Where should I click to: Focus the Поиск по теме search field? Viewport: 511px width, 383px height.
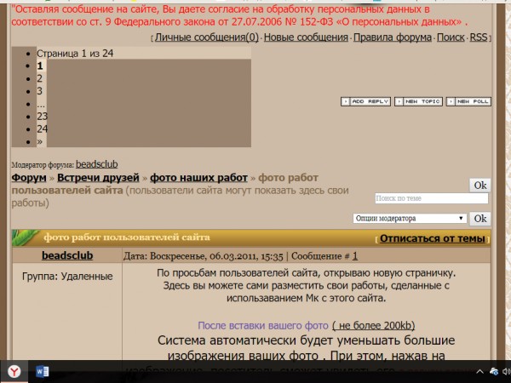(432, 198)
